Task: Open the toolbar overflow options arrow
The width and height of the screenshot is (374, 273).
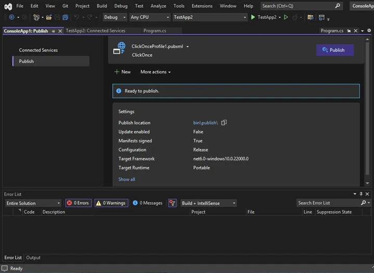Action: (x=328, y=19)
